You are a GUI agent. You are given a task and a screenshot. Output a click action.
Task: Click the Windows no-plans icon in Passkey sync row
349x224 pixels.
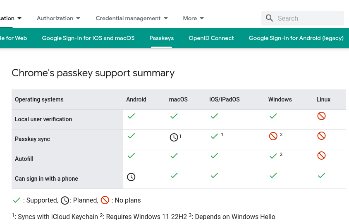[273, 136]
